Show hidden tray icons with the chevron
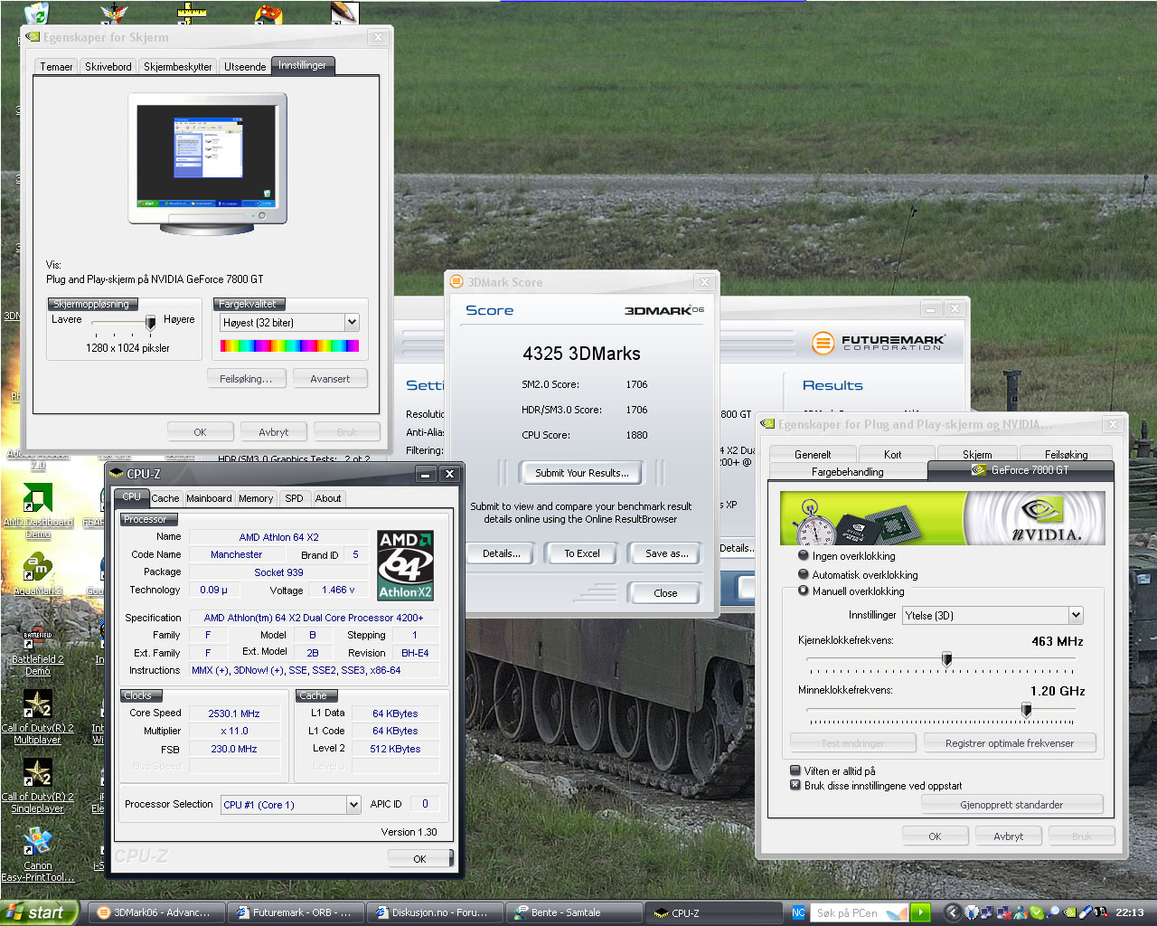The width and height of the screenshot is (1157, 926). (x=953, y=912)
